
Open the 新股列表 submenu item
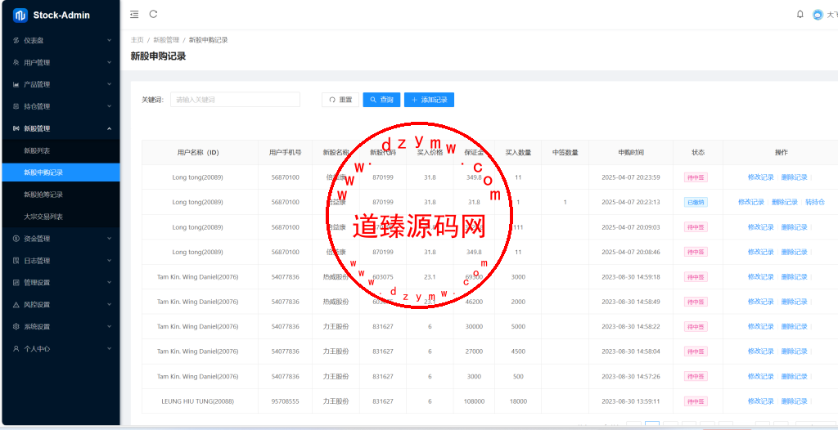coord(60,150)
